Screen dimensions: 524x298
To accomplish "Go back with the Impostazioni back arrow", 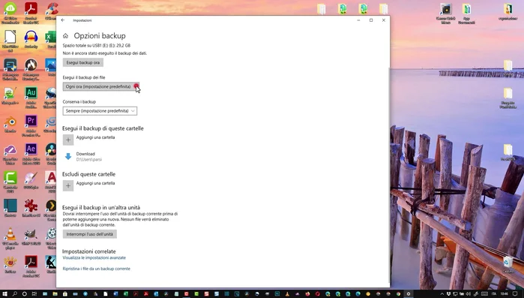I will tap(63, 20).
